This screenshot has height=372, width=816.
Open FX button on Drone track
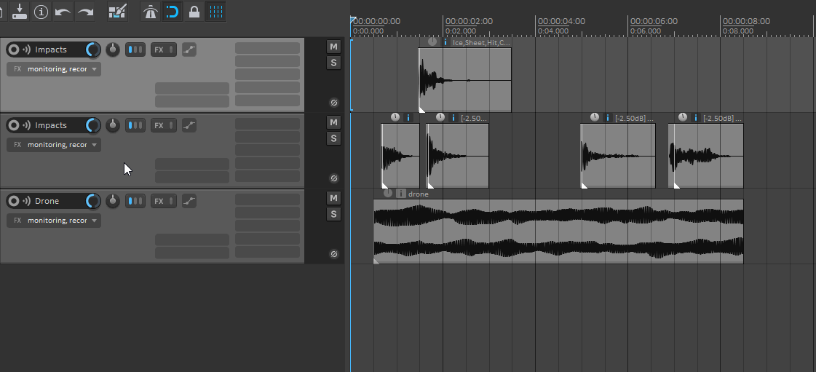tap(163, 201)
